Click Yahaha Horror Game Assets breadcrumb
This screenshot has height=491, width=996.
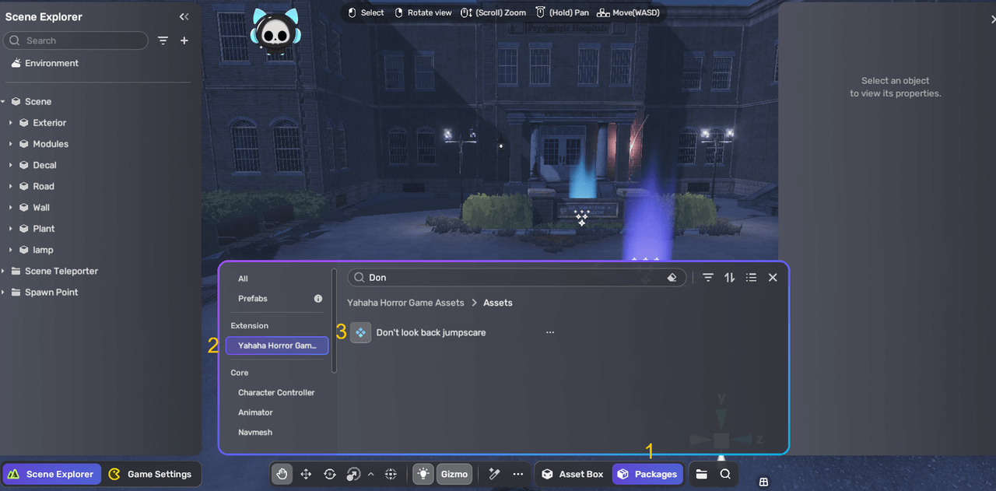click(405, 303)
